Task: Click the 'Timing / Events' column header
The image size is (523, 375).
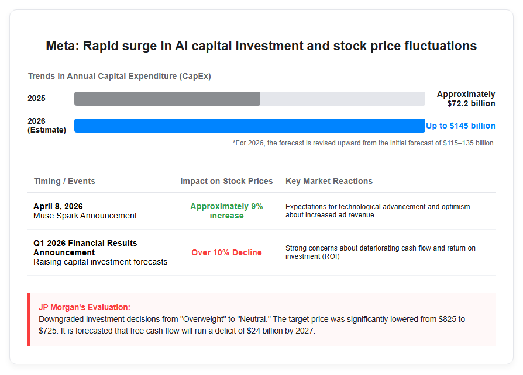Action: (x=64, y=181)
